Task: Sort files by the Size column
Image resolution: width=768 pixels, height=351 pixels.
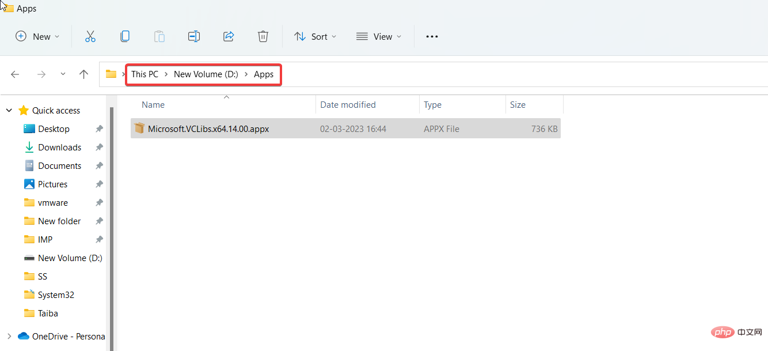Action: click(534, 105)
